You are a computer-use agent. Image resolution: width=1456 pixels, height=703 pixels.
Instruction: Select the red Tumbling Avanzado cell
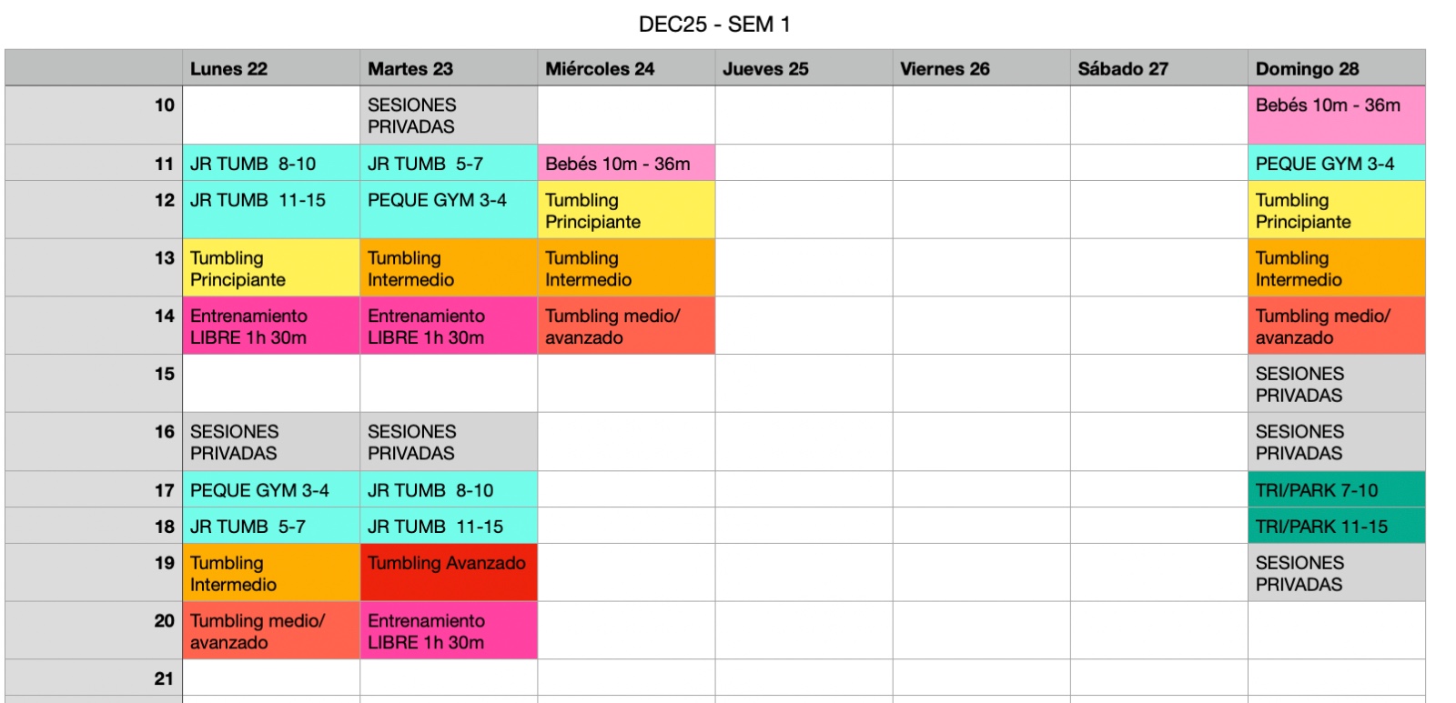point(449,572)
